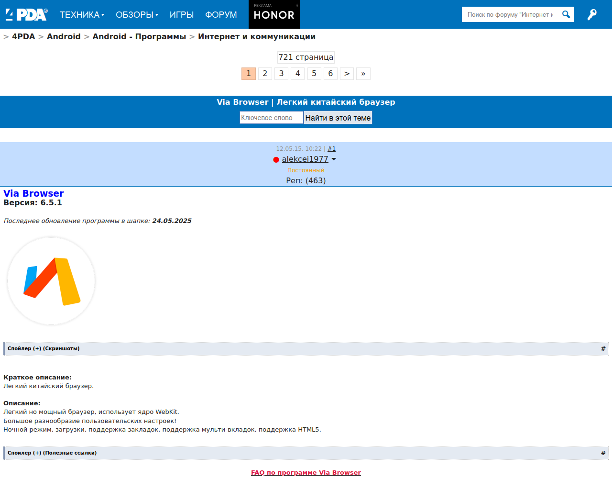Click the Постоянный user rank label
612x490 pixels.
306,170
